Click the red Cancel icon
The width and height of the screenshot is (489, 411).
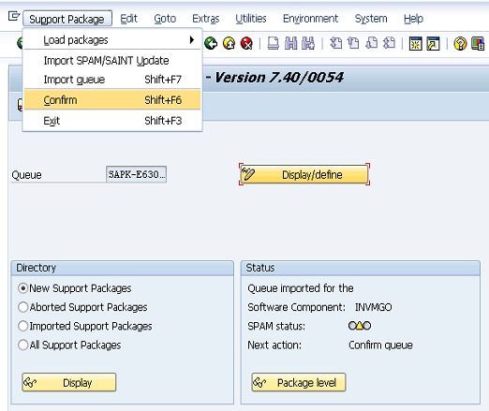(x=246, y=43)
